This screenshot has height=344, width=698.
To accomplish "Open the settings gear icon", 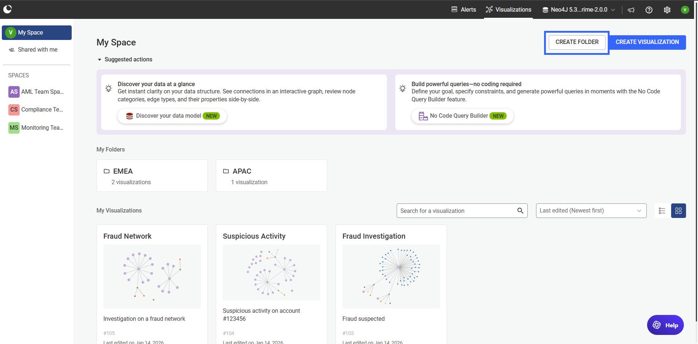I will tap(667, 10).
